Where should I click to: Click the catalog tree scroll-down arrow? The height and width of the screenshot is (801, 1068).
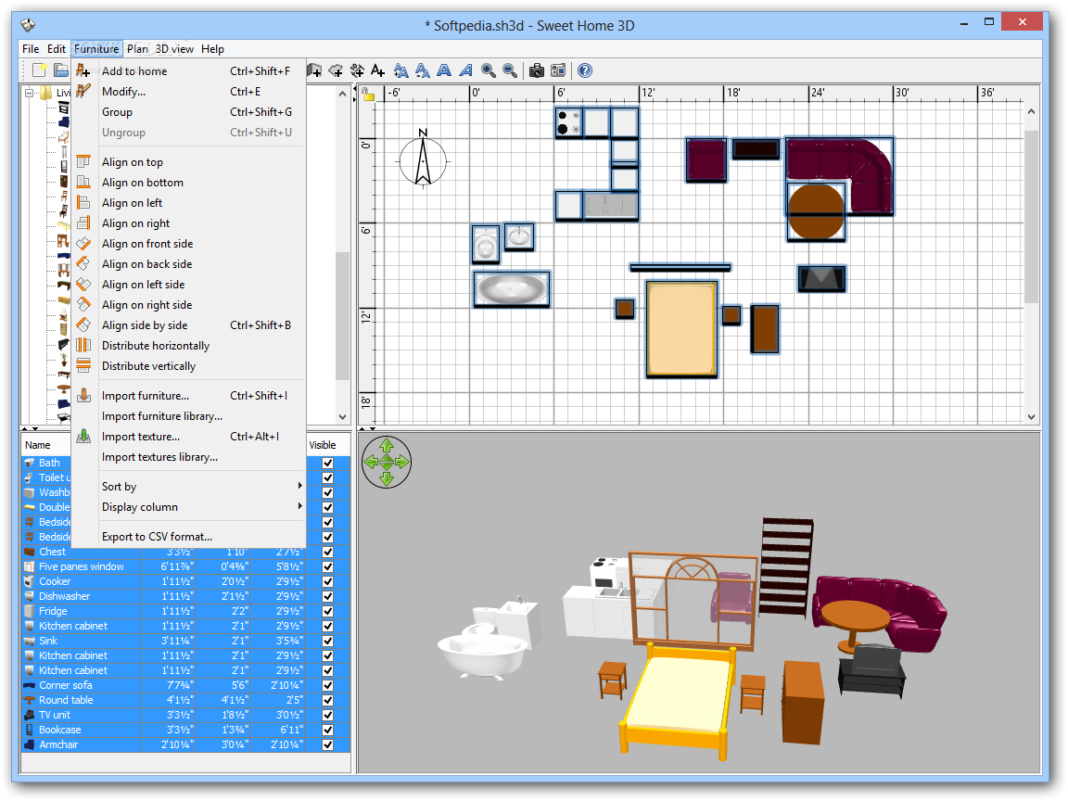(x=342, y=417)
